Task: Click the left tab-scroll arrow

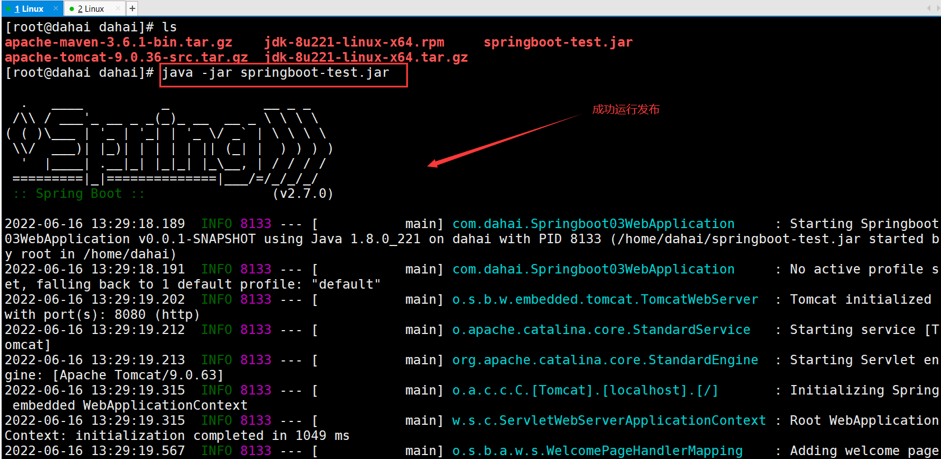Action: (x=929, y=8)
